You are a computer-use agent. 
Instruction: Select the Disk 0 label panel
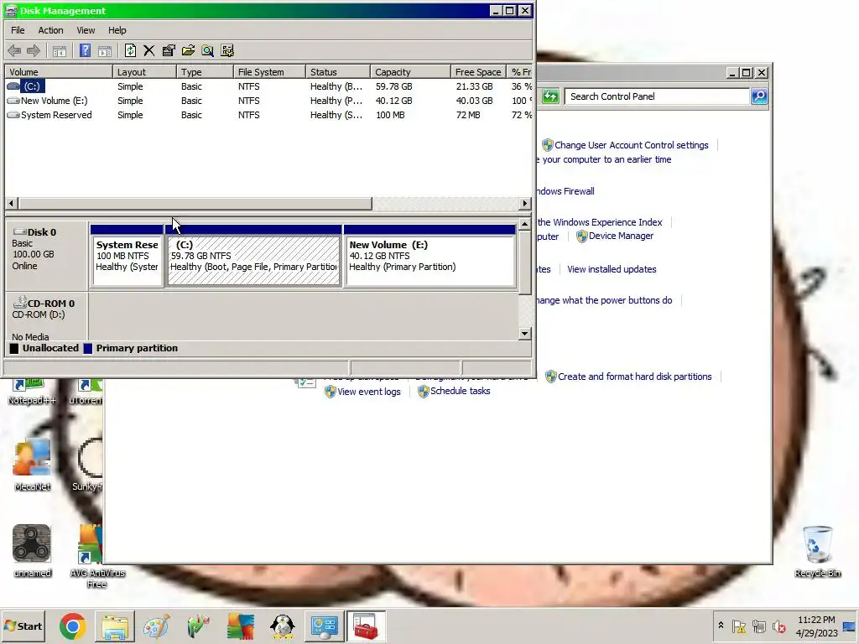47,255
